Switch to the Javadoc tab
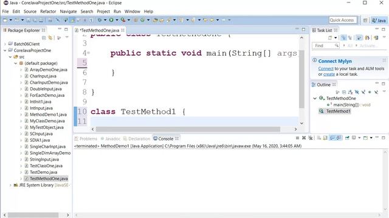The width and height of the screenshot is (389, 218). [111, 139]
